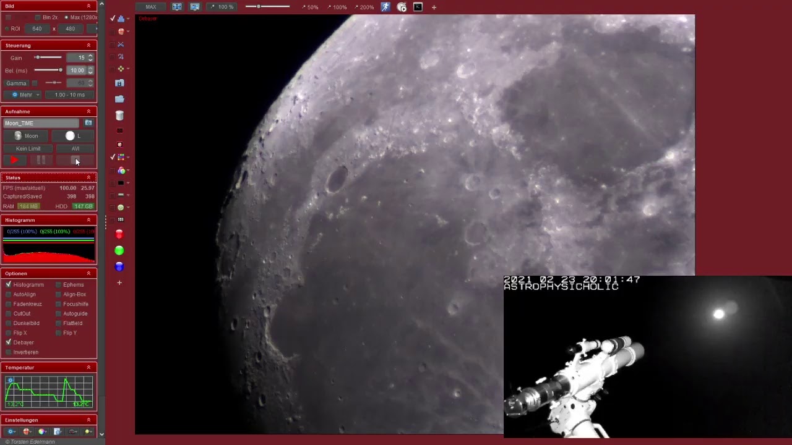Click the black rectangle icon in toolbar
This screenshot has width=792, height=445.
pyautogui.click(x=121, y=183)
